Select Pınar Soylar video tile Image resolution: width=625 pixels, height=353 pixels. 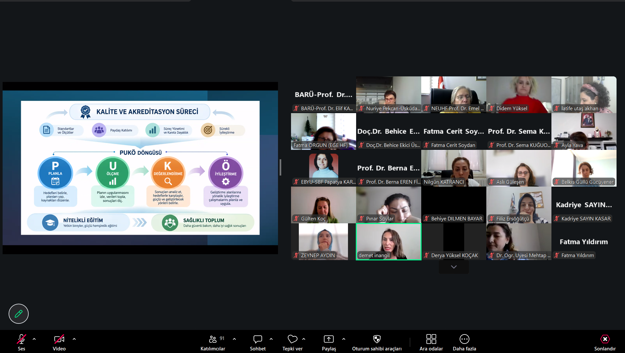389,205
